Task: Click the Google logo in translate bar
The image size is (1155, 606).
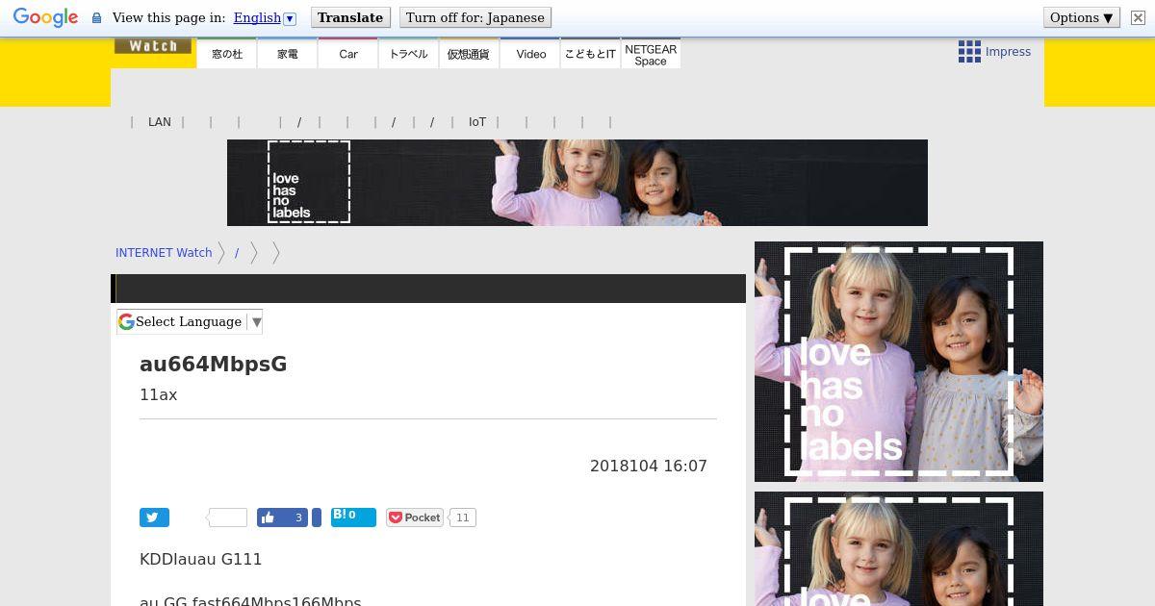Action: (x=45, y=18)
